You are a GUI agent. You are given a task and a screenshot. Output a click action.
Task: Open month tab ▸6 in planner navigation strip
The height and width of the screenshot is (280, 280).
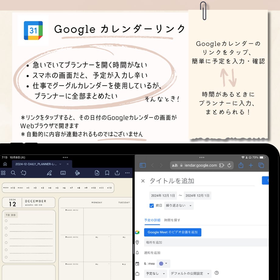pyautogui.click(x=64, y=188)
